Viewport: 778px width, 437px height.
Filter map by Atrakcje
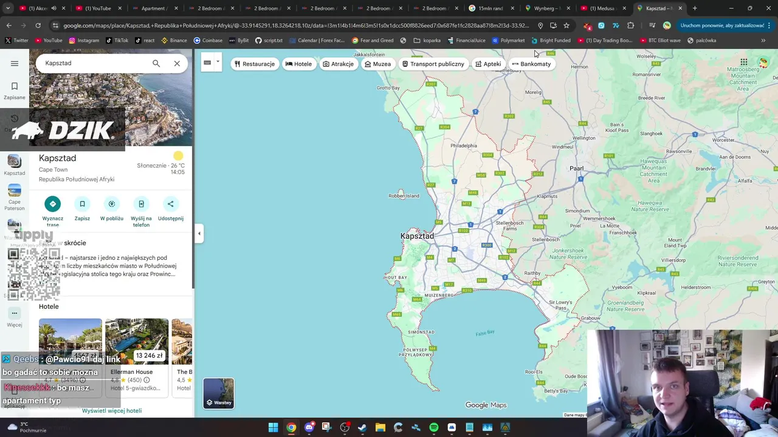[339, 64]
